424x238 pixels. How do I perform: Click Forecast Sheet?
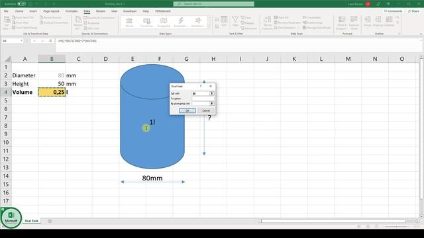pos(354,23)
